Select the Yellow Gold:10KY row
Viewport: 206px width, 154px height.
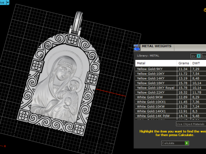point(171,74)
